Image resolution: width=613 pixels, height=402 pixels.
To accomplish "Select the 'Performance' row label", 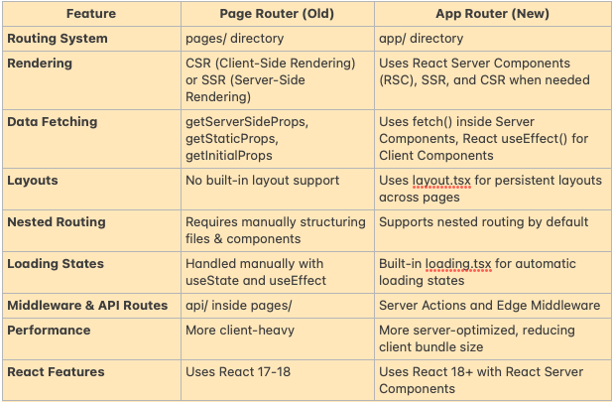I will 49,331.
